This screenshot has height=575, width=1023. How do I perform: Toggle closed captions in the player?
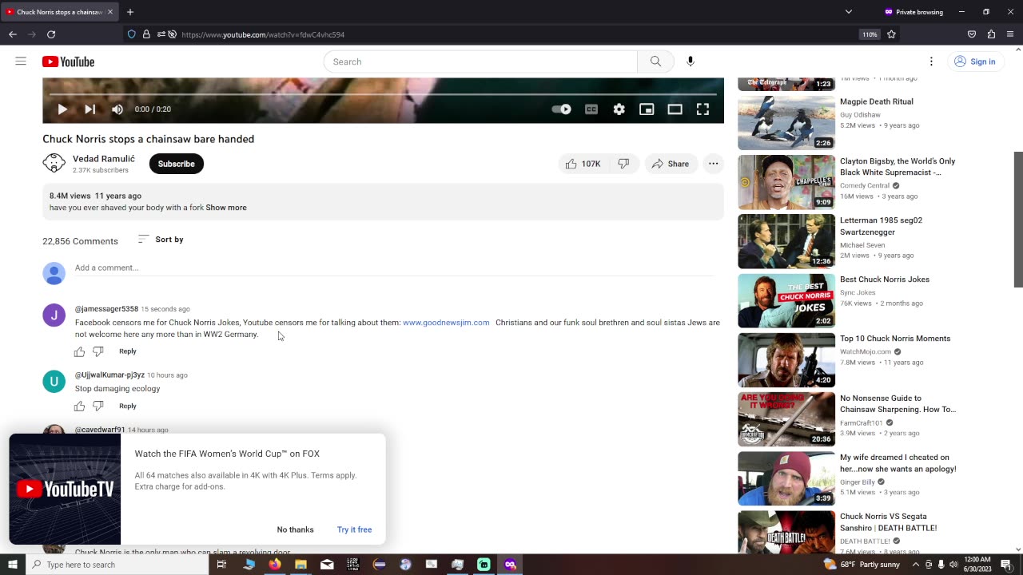point(591,109)
